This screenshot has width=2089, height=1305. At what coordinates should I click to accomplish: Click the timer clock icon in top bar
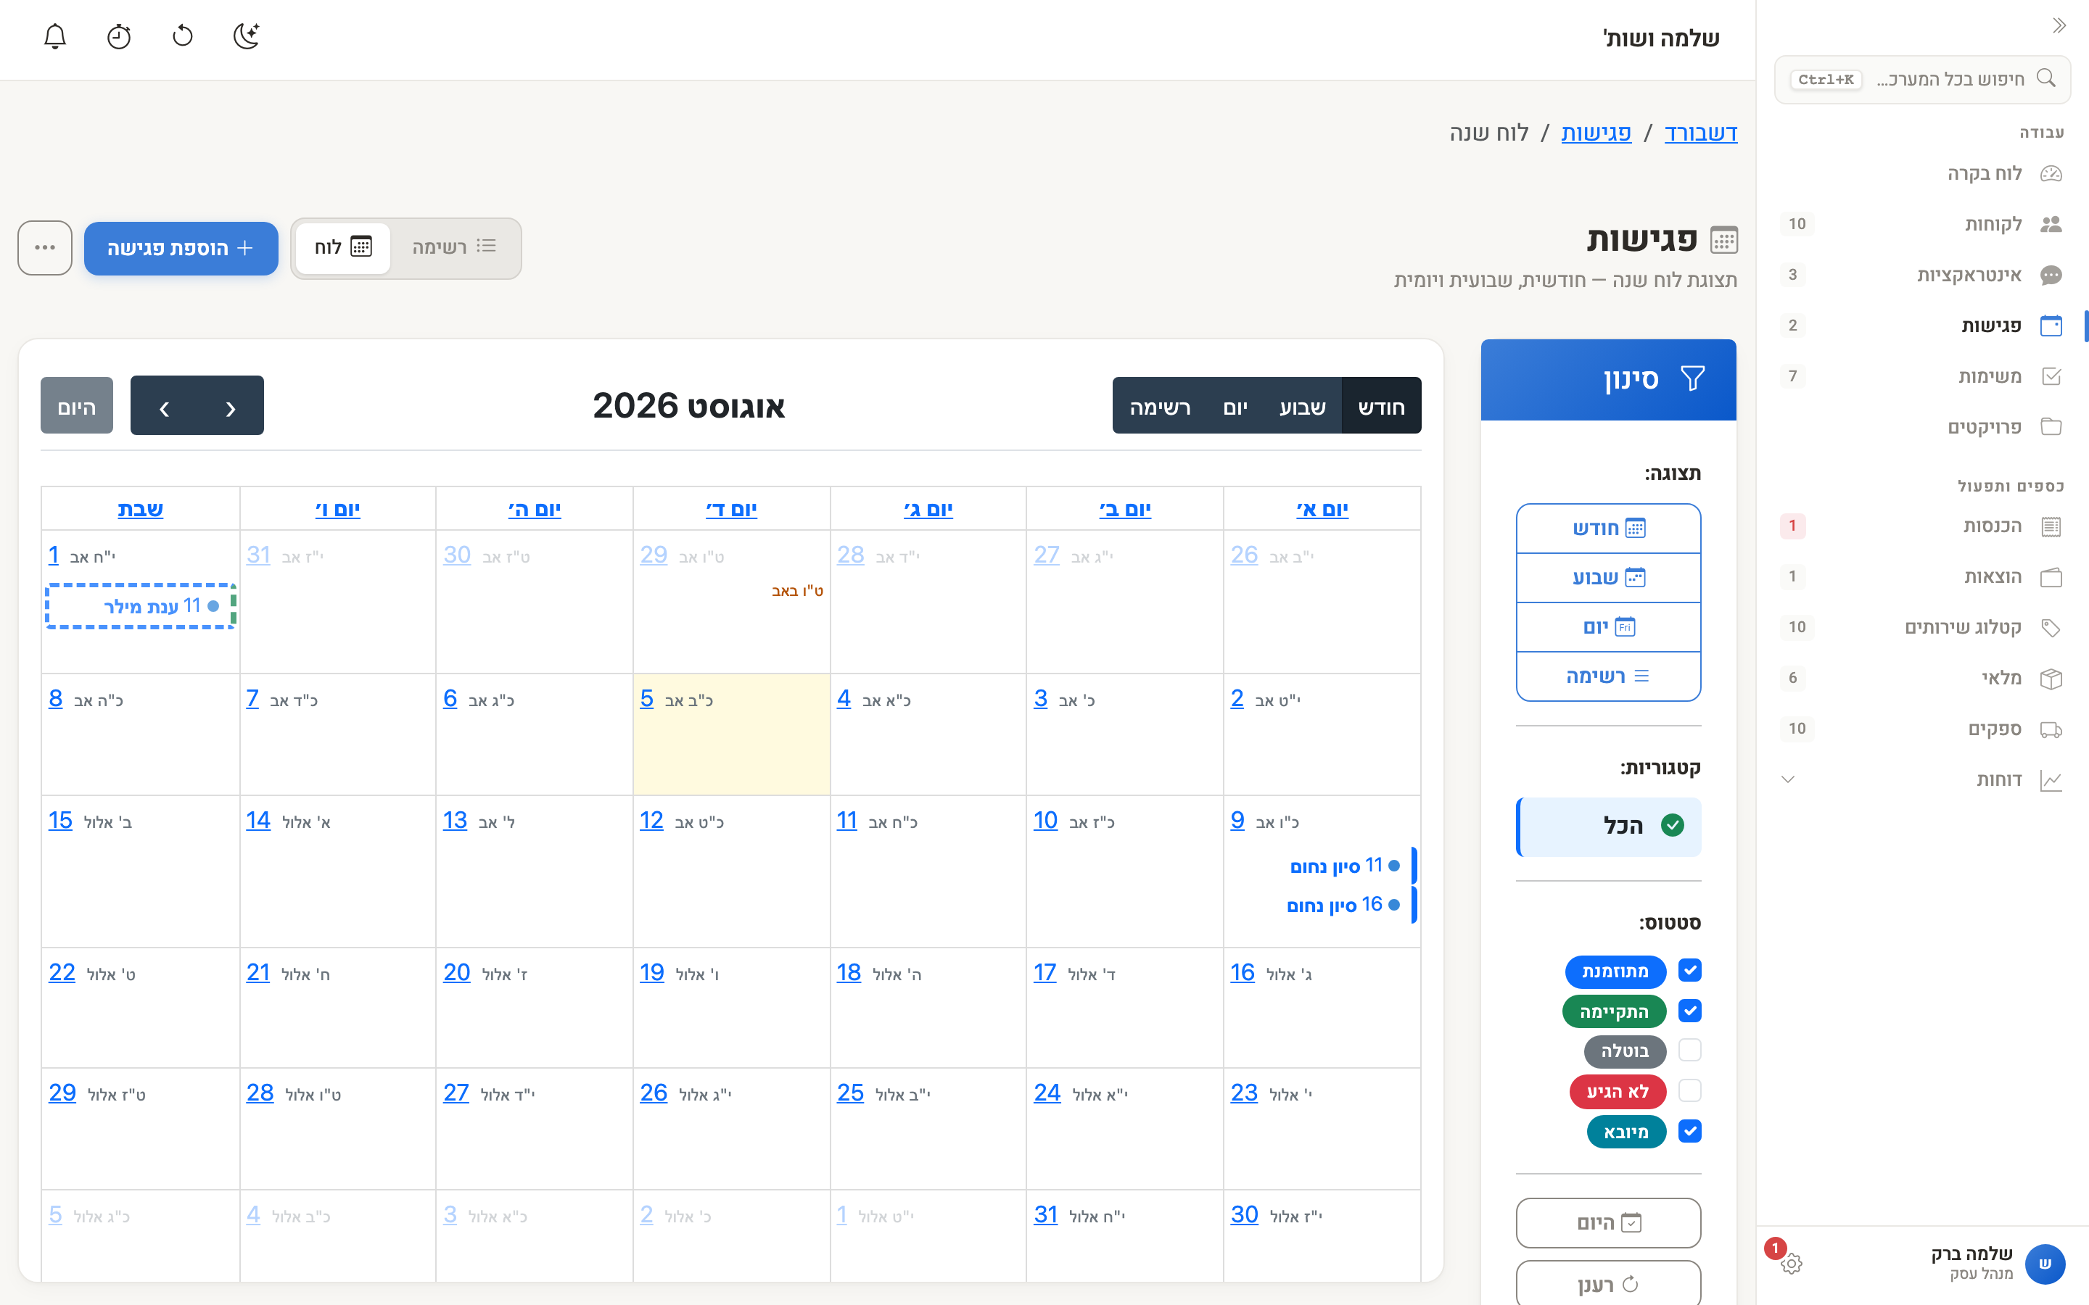(119, 36)
